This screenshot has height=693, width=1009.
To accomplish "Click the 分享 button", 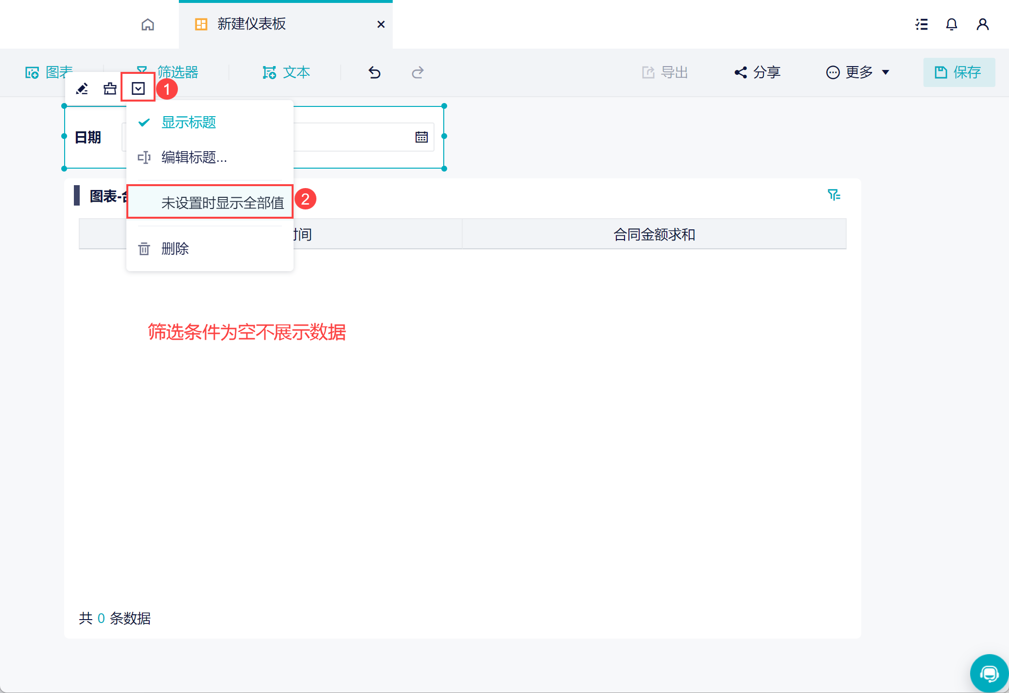I will tap(758, 72).
